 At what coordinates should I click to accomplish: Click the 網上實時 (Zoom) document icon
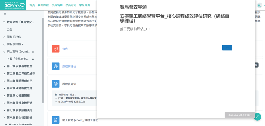(x=56, y=120)
